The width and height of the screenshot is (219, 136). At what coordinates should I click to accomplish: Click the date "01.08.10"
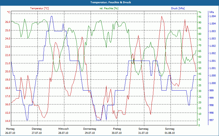coord(169,133)
